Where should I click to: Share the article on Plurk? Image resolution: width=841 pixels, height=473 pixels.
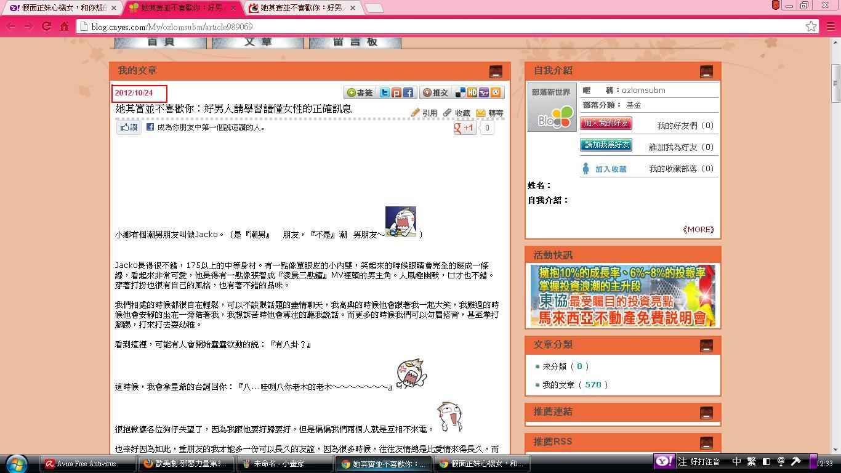(x=396, y=92)
